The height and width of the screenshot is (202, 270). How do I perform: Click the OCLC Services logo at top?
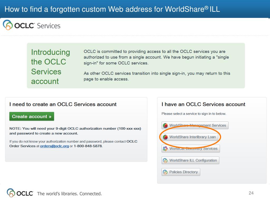(x=32, y=25)
